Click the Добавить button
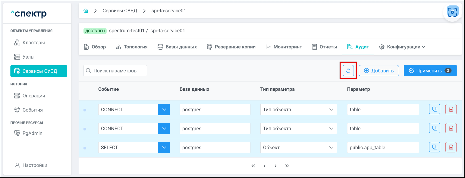465x178 pixels. 379,71
